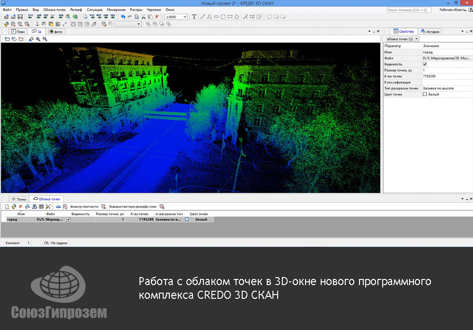The height and width of the screenshot is (330, 473).
Task: Open the Ситуация menu
Action: click(x=95, y=9)
